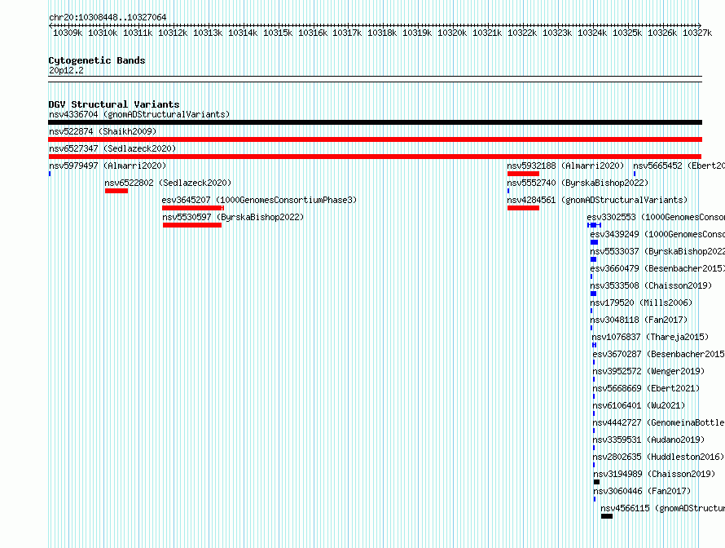Viewport: 725px width, 548px height.
Task: Open nsv4284561 gnomAD variant label
Action: [597, 200]
